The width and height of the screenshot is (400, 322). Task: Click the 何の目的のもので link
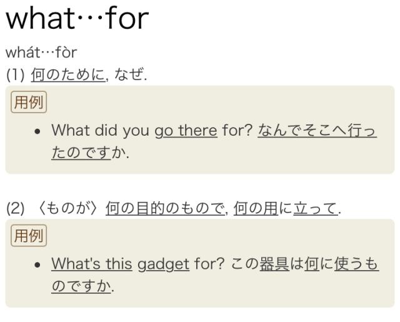tap(165, 208)
